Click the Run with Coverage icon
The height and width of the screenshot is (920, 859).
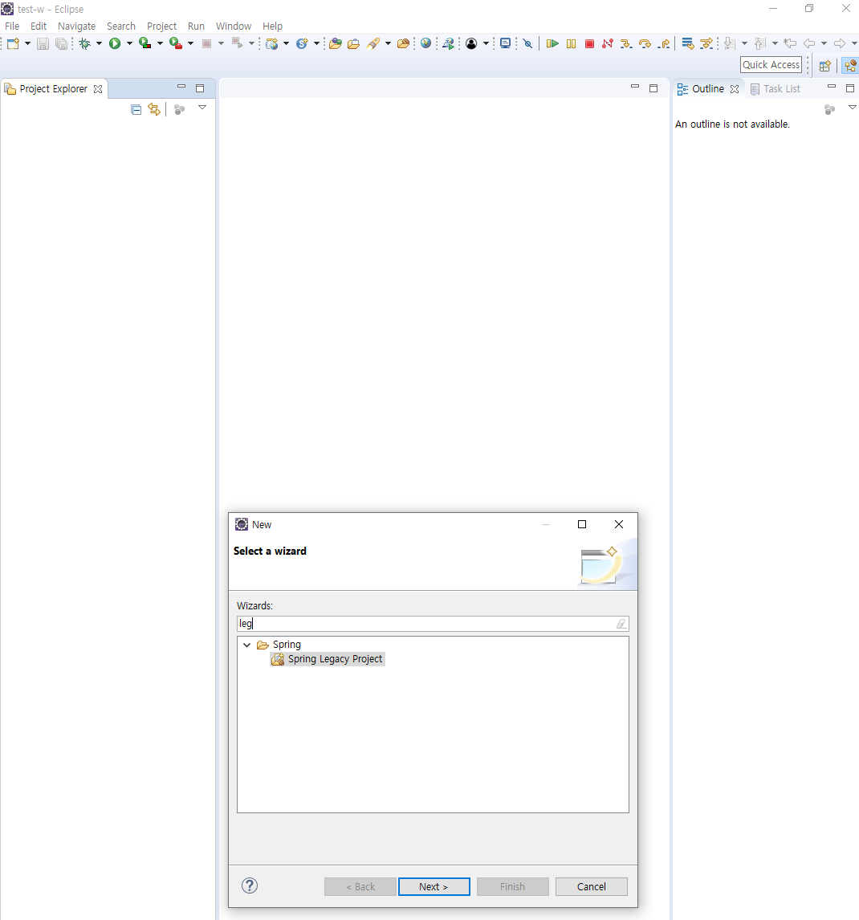tap(145, 43)
